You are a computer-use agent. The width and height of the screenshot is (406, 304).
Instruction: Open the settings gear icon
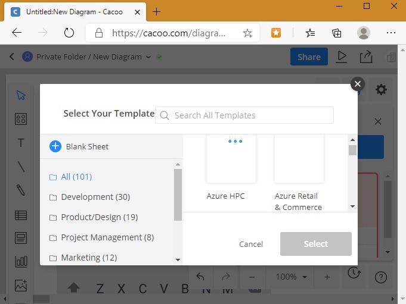[x=381, y=90]
